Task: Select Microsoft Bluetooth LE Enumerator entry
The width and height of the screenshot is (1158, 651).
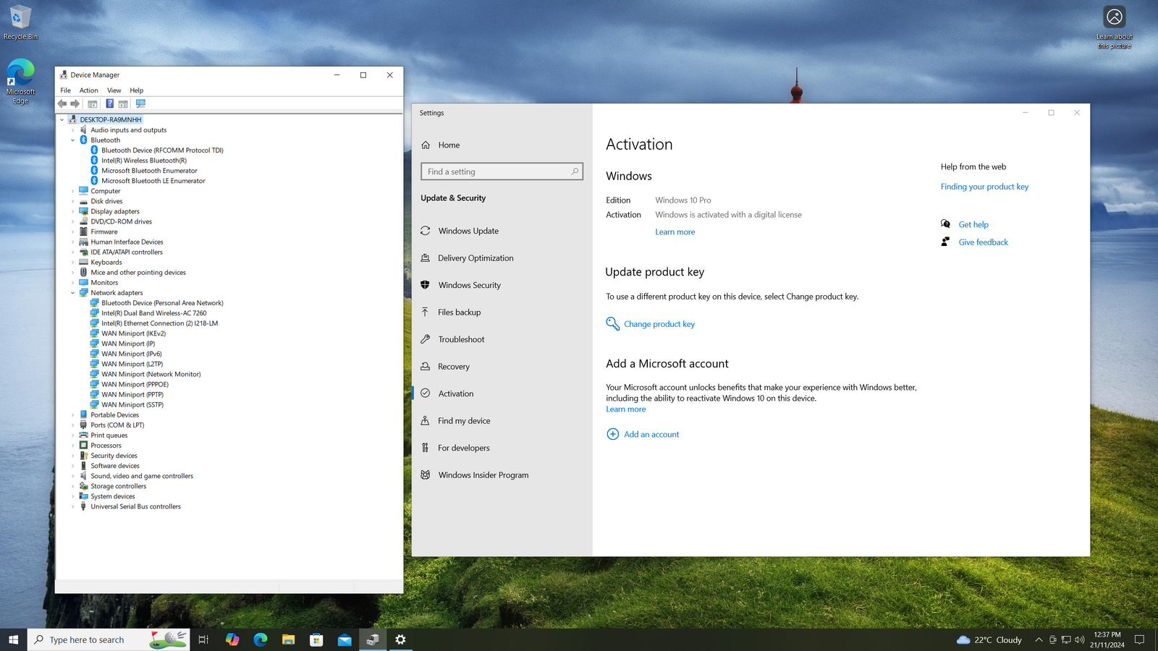Action: click(153, 181)
